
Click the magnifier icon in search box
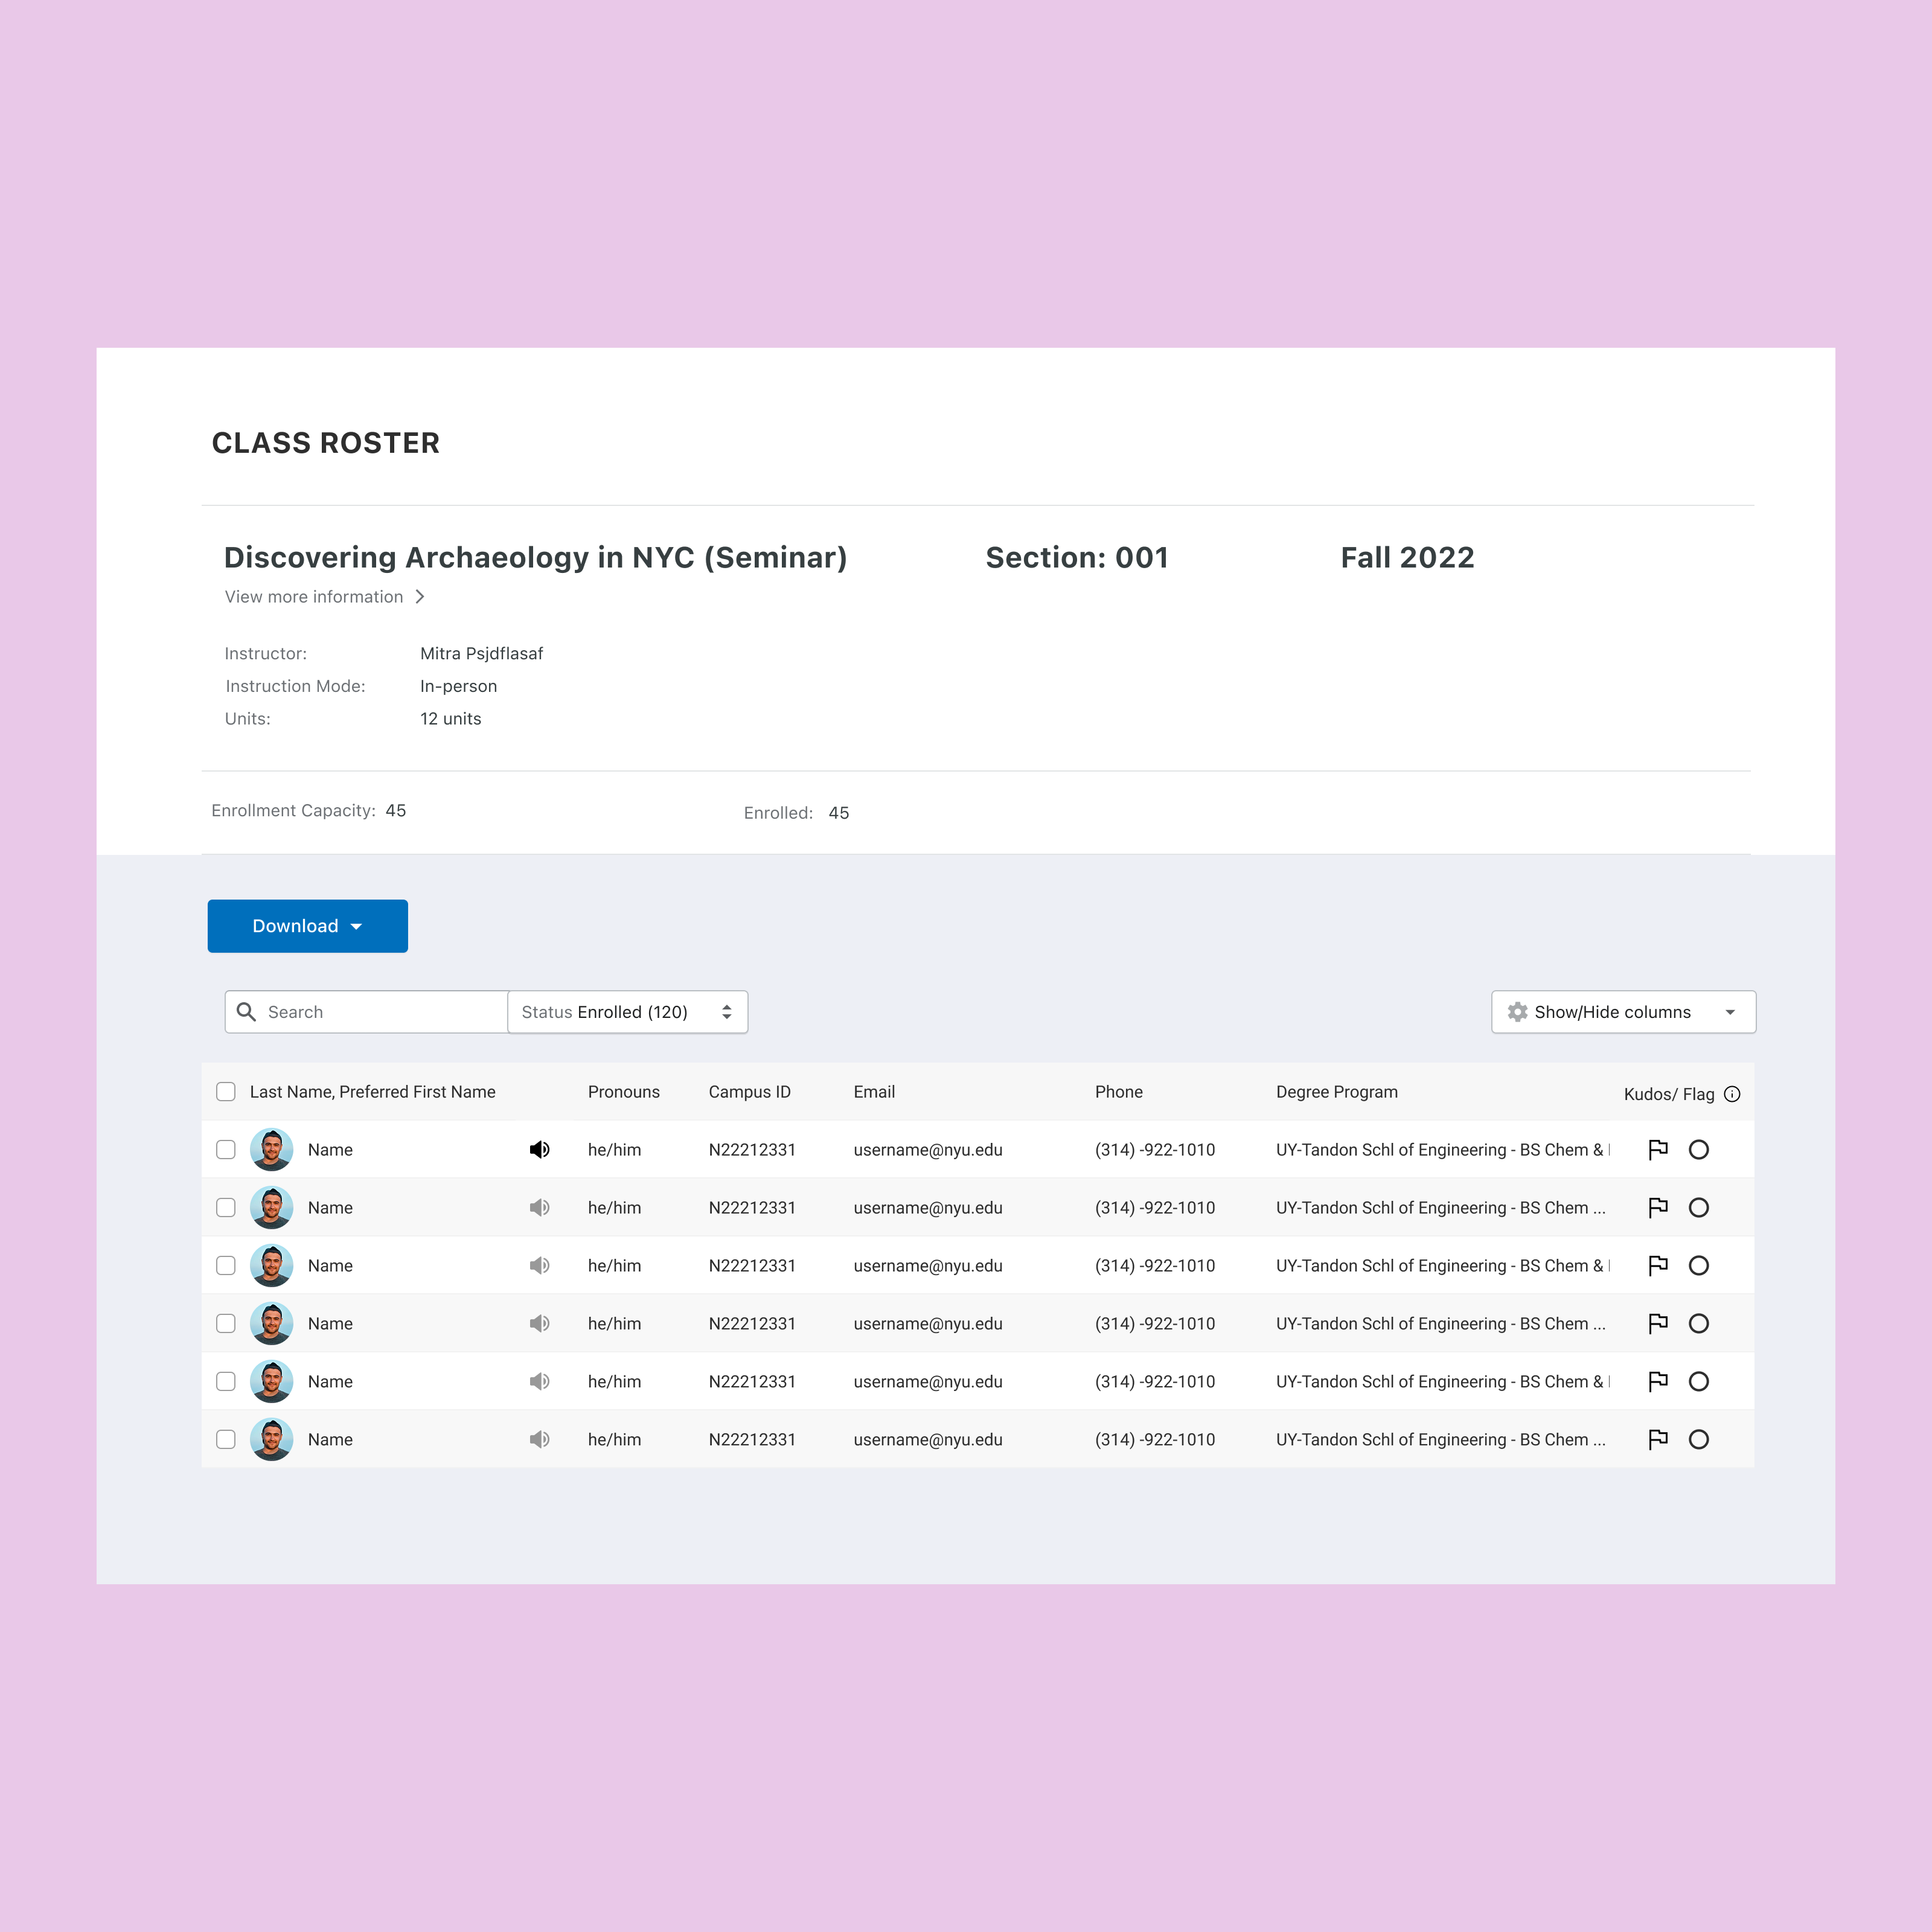pyautogui.click(x=246, y=1012)
